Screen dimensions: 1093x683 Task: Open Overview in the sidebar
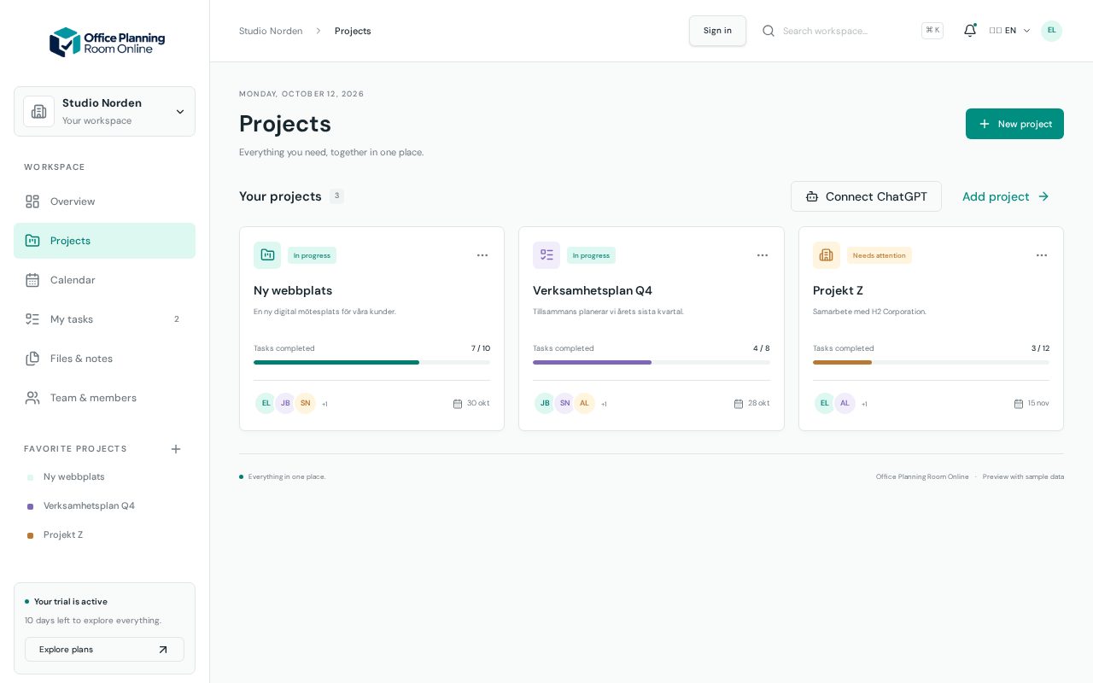104,201
